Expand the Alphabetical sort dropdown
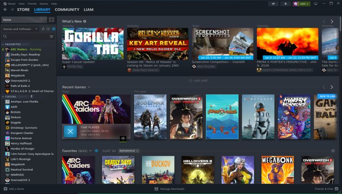342x194 pixels. point(128,151)
